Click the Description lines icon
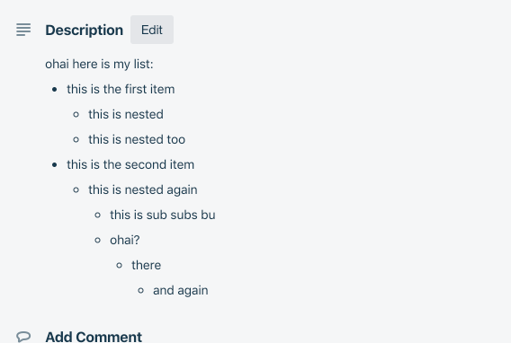Screen dimensions: 511x343 [23, 30]
